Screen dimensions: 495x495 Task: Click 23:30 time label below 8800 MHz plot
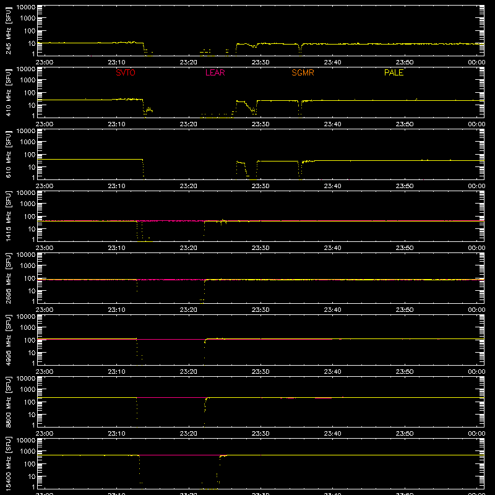pos(260,434)
